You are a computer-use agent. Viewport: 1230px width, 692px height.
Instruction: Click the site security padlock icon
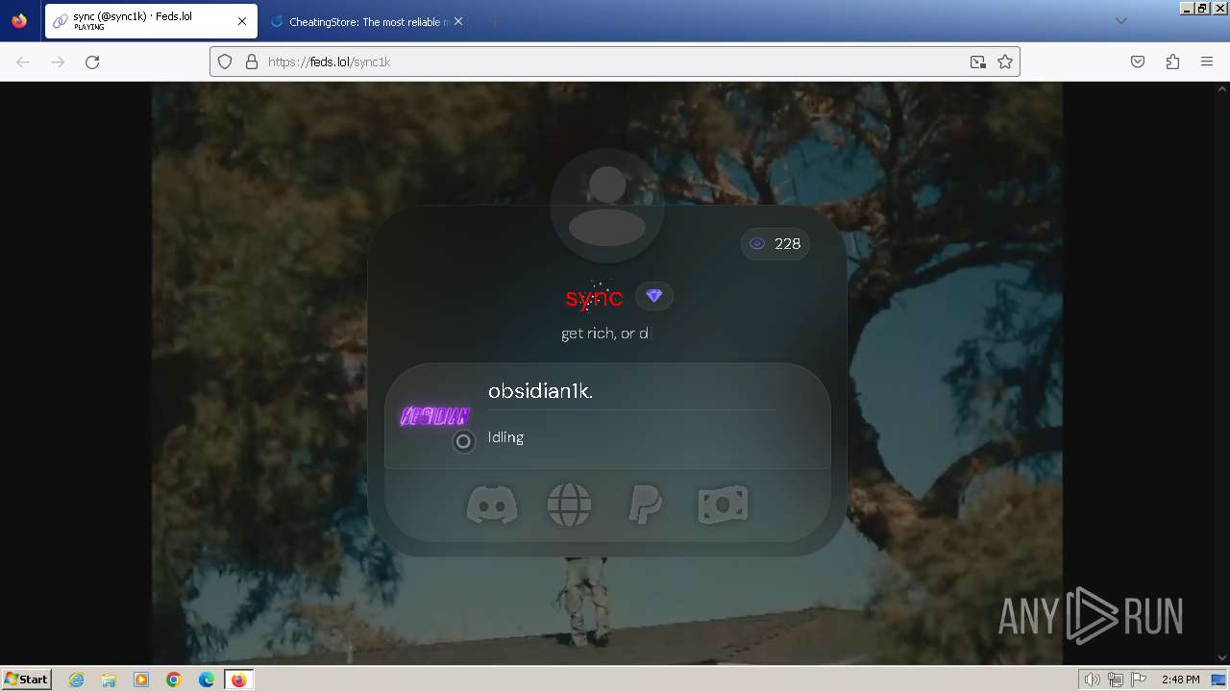point(252,62)
